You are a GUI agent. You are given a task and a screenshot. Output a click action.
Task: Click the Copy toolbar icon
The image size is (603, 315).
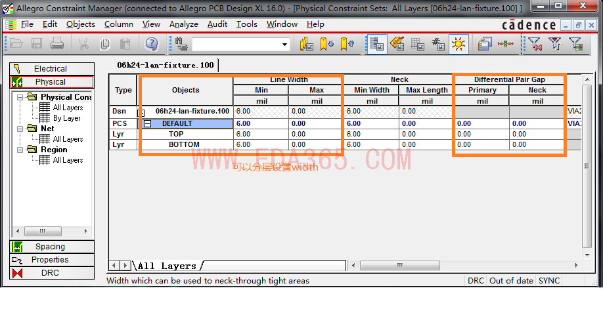(104, 44)
